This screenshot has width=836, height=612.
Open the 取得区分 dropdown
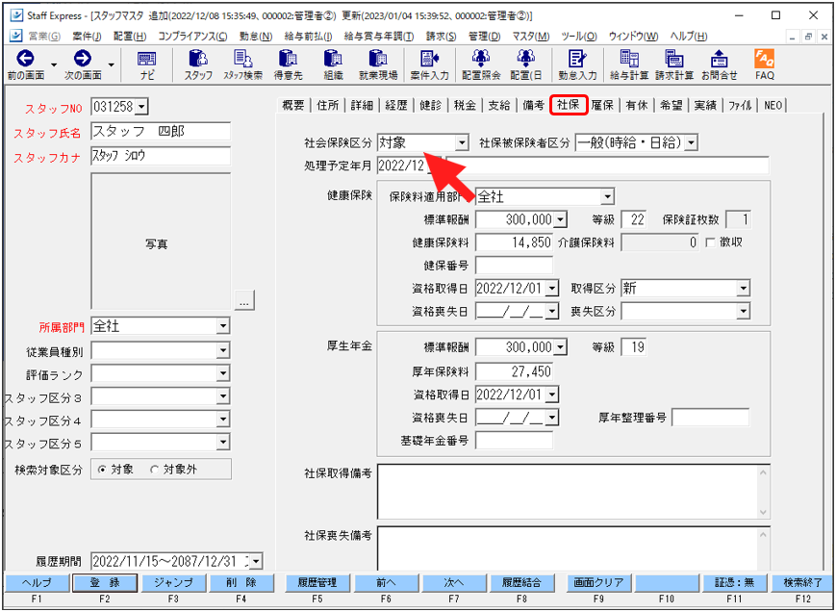(x=743, y=289)
